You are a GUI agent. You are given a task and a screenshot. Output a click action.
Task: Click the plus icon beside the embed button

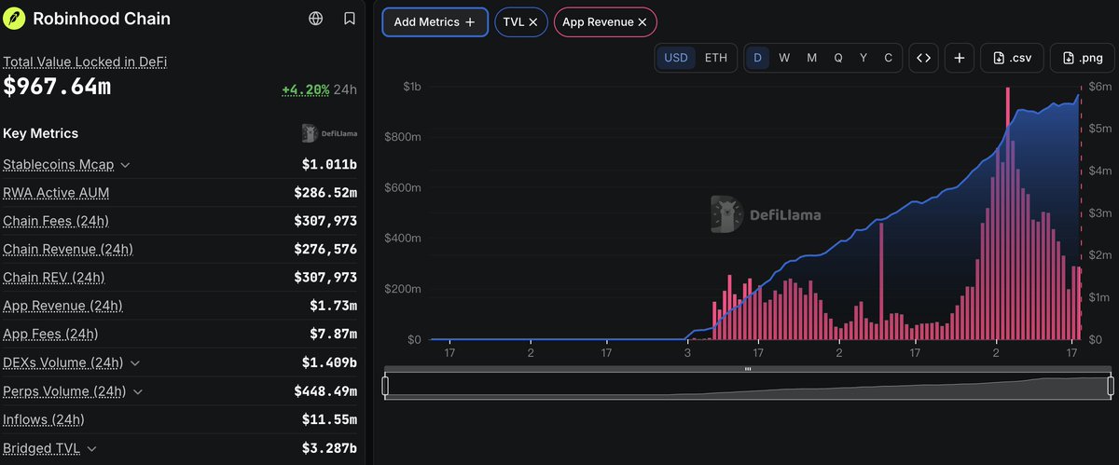tap(959, 58)
